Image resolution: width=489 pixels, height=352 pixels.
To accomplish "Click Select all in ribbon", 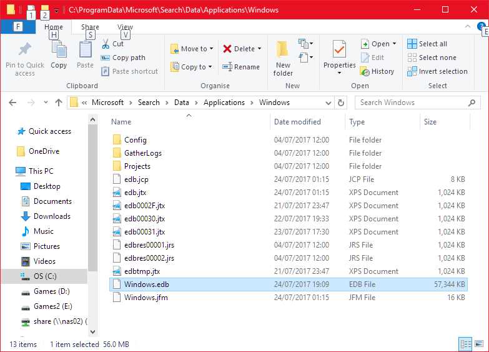I will tap(412, 44).
